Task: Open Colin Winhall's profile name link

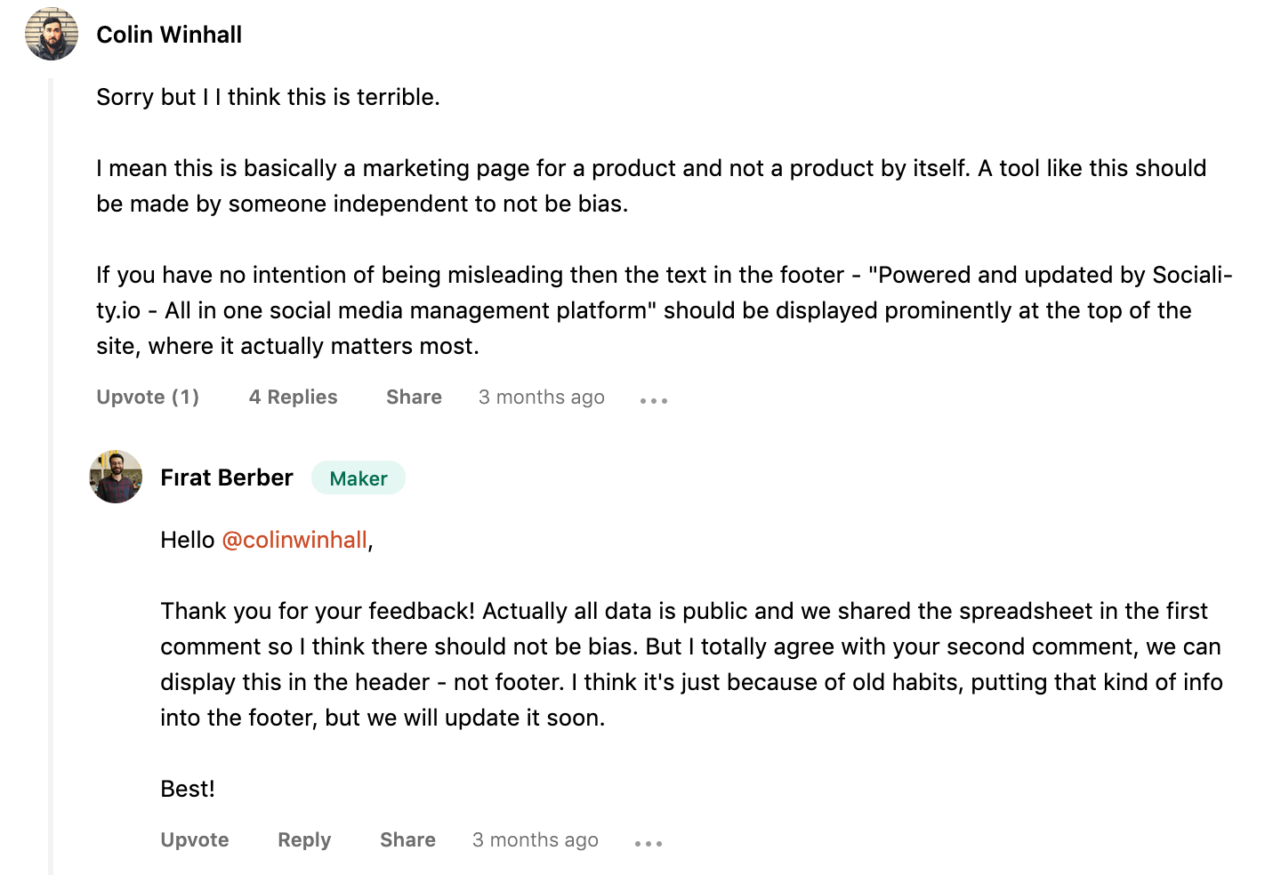Action: [x=169, y=35]
